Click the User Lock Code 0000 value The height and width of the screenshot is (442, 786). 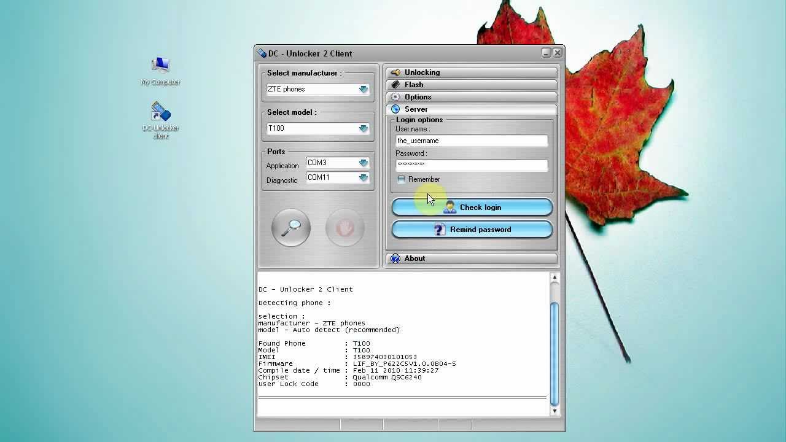[x=361, y=384]
